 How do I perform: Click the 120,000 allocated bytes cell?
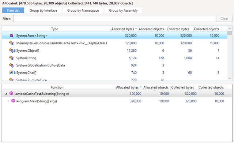pyautogui.click(x=131, y=43)
